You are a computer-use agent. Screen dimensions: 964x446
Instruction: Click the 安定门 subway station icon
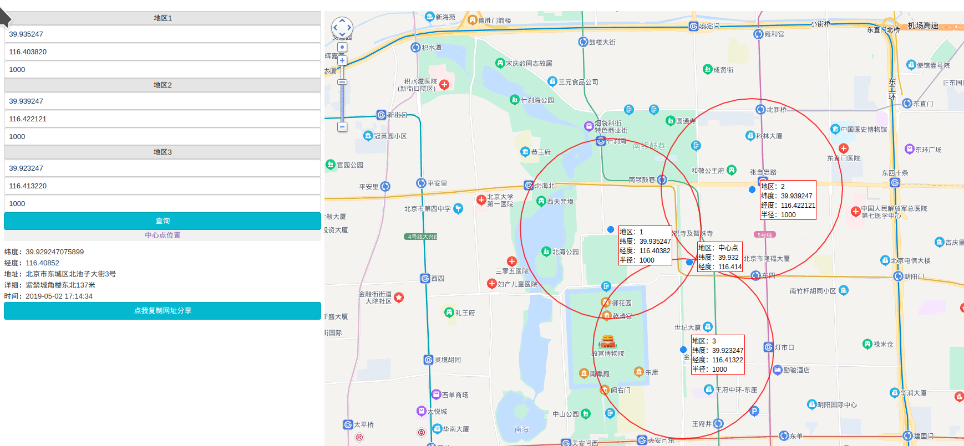point(693,26)
